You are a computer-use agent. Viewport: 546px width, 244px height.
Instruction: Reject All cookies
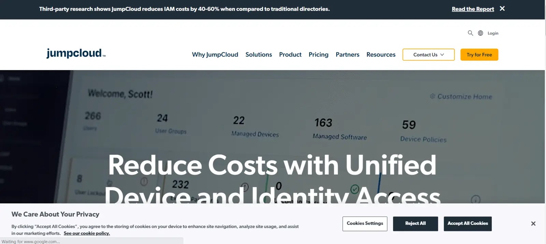click(415, 224)
